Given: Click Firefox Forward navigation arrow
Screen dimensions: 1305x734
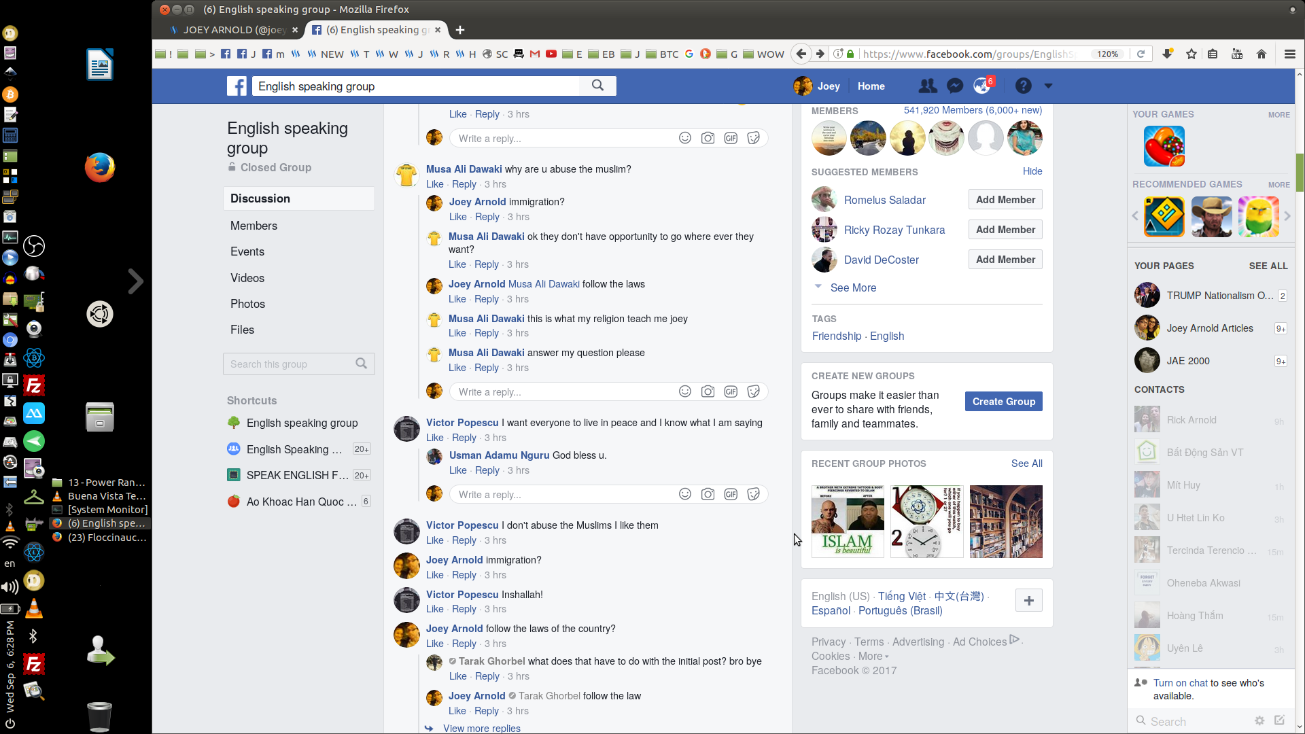Looking at the screenshot, I should [x=820, y=54].
